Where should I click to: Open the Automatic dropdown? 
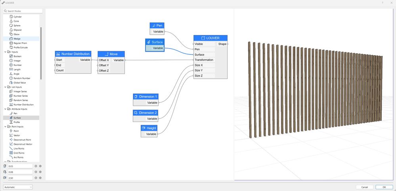18,187
